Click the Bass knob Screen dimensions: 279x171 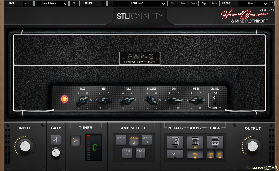point(83,100)
